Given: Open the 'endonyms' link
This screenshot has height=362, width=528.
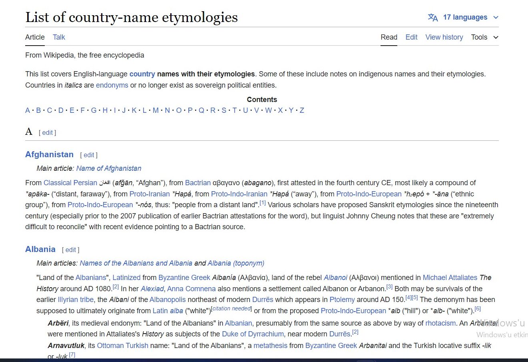Looking at the screenshot, I should point(112,85).
